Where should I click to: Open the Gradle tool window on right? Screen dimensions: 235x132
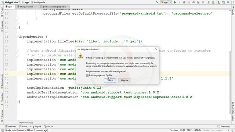pyautogui.click(x=233, y=11)
